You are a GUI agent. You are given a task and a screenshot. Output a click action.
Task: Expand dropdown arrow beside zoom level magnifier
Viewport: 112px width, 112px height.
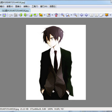point(71,15)
